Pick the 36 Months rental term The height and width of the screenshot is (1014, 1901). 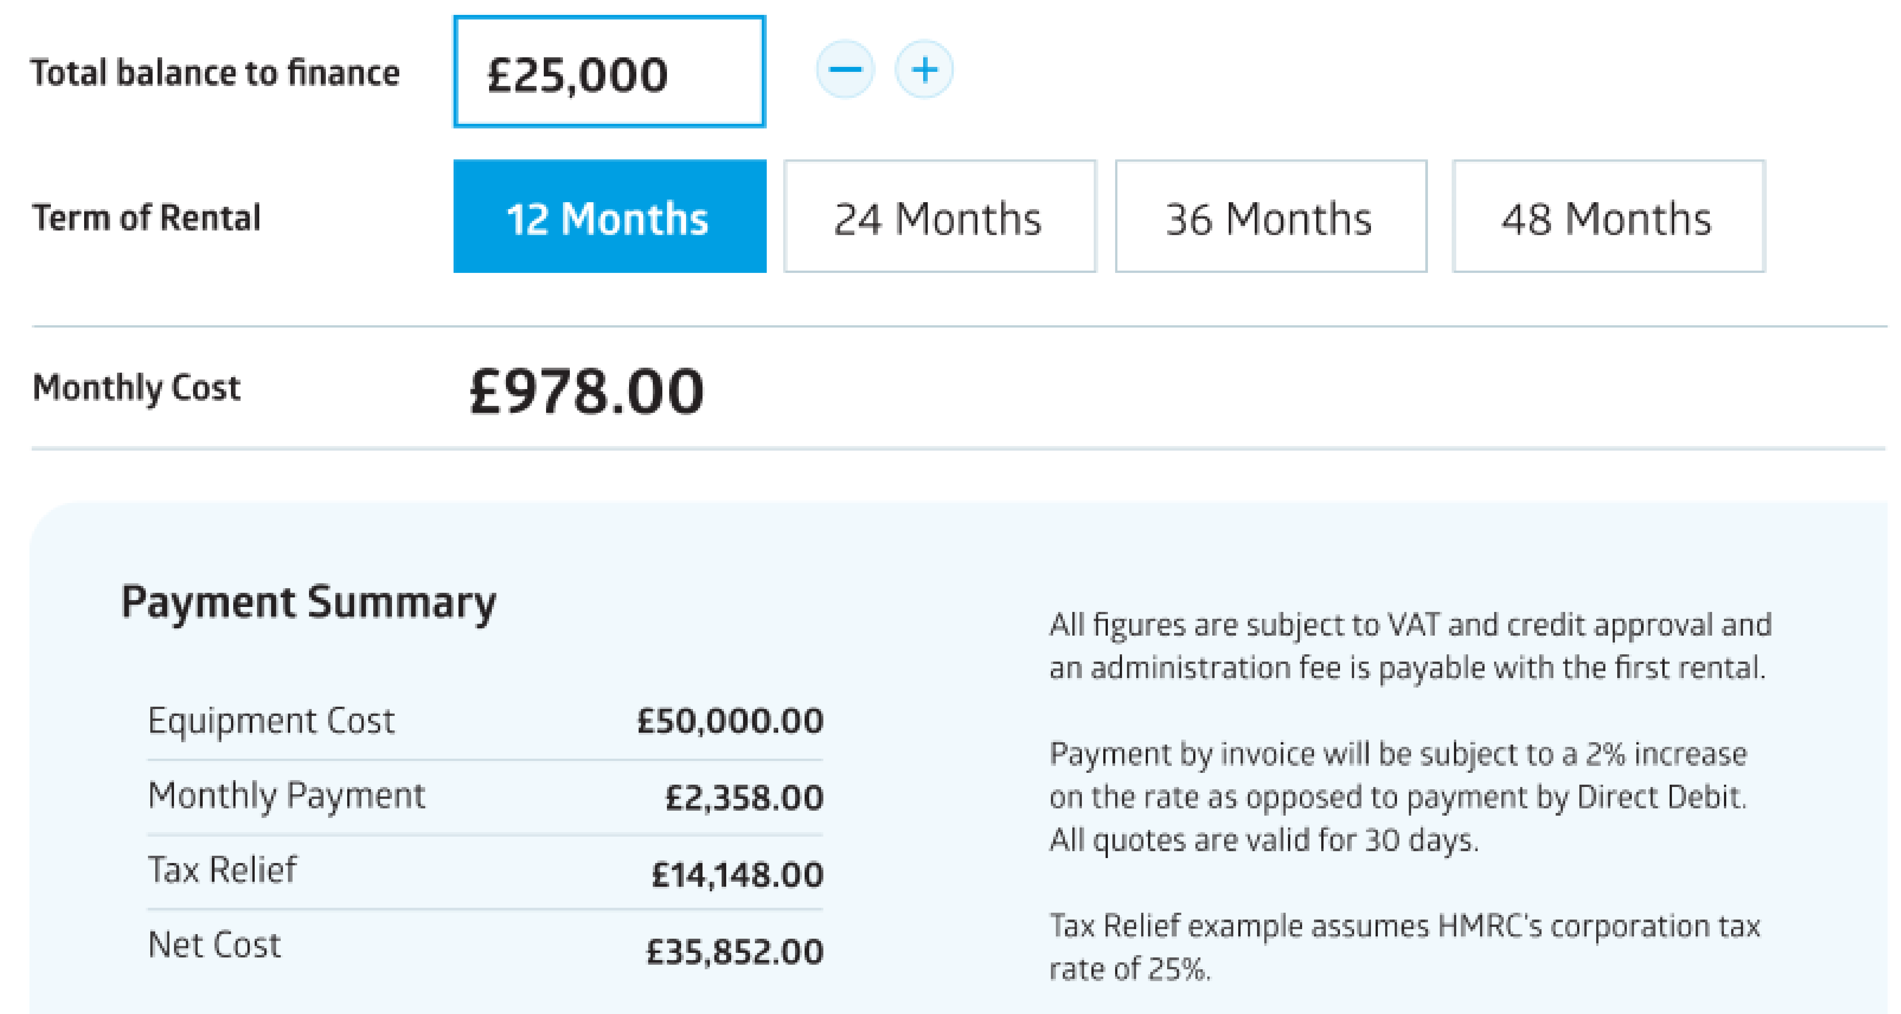click(1271, 217)
